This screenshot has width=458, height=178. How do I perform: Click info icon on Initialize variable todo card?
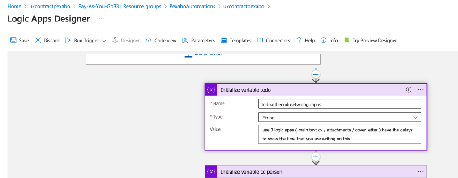(409, 90)
